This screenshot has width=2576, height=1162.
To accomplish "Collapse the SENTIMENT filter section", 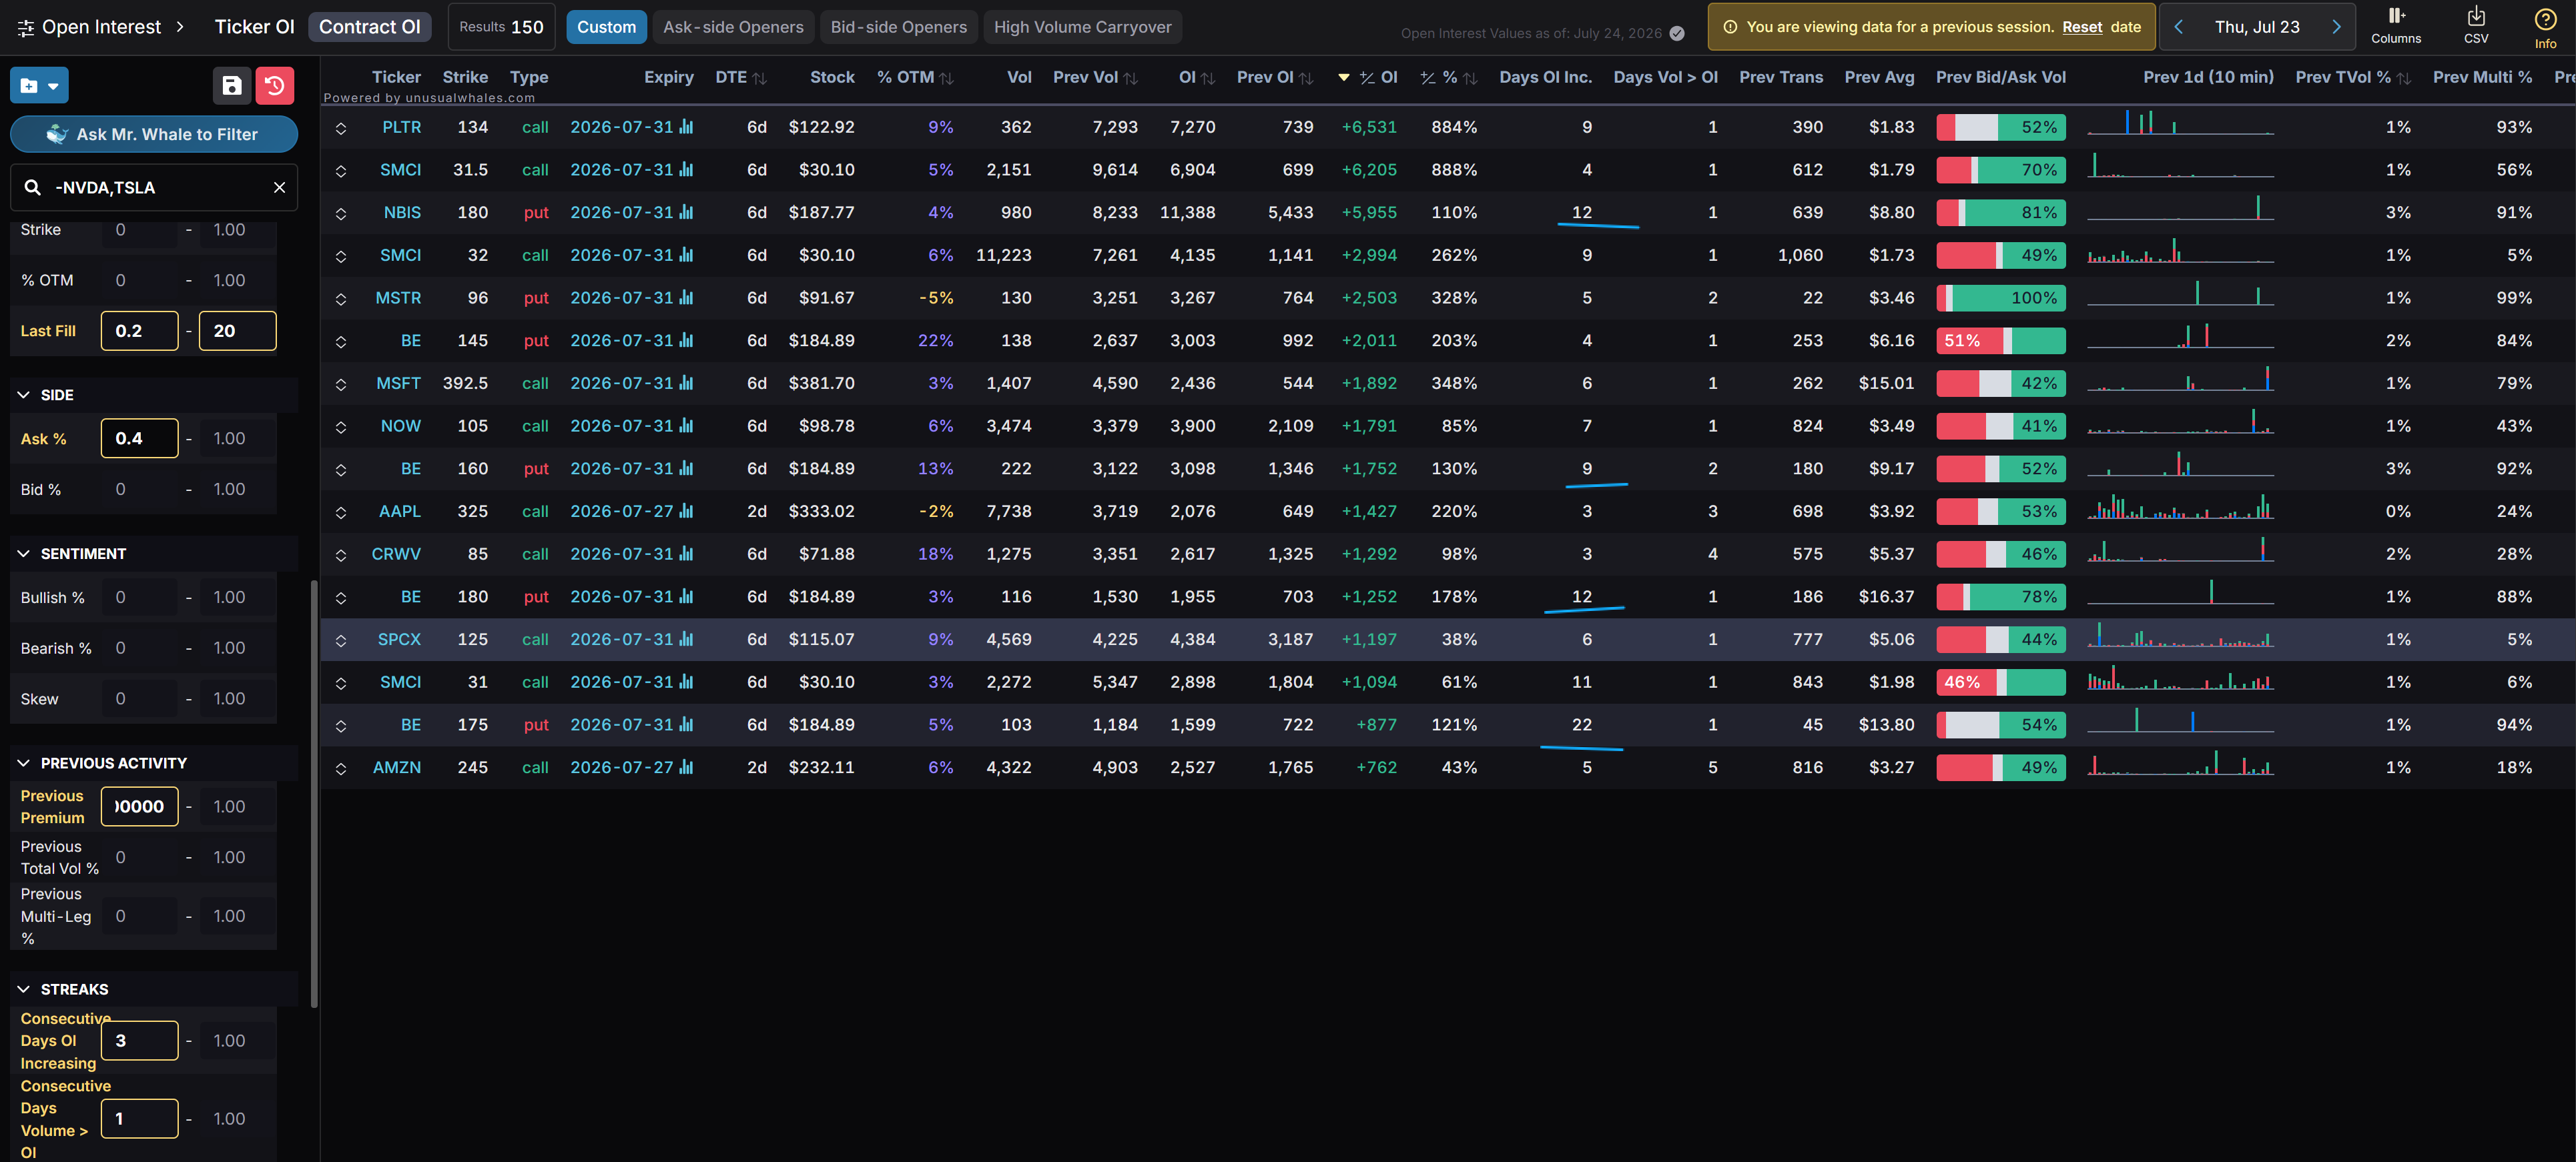I will [24, 554].
